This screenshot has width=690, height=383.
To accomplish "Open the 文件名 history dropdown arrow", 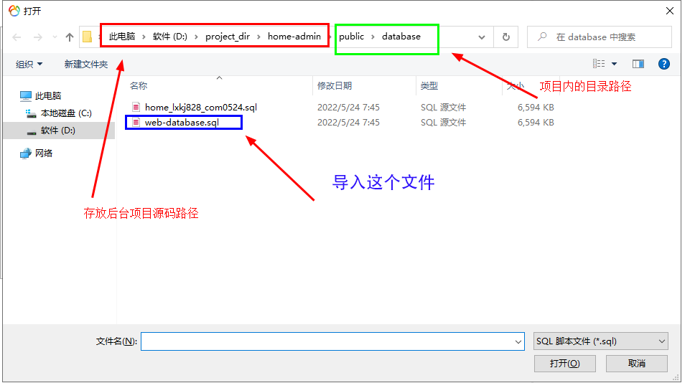I will [518, 341].
